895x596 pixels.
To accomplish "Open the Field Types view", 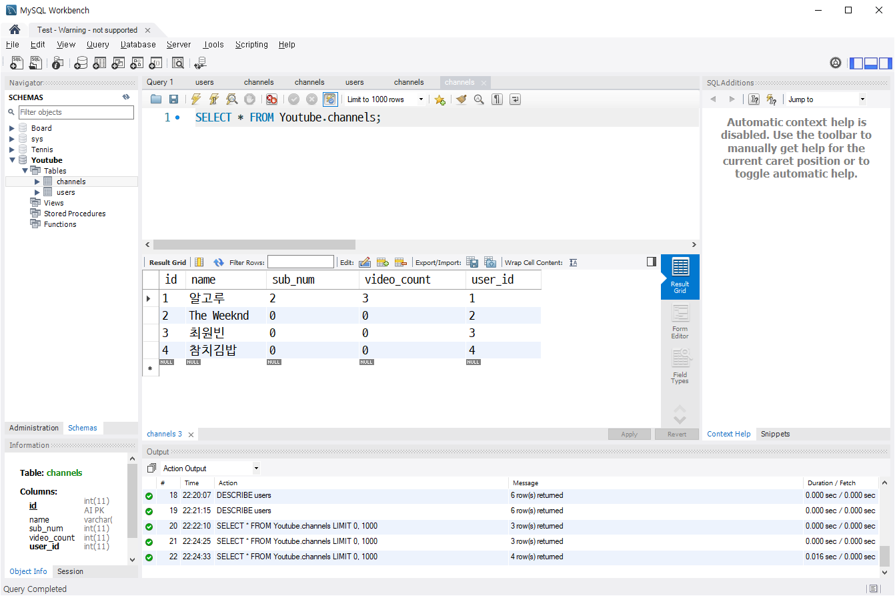I will tap(680, 366).
